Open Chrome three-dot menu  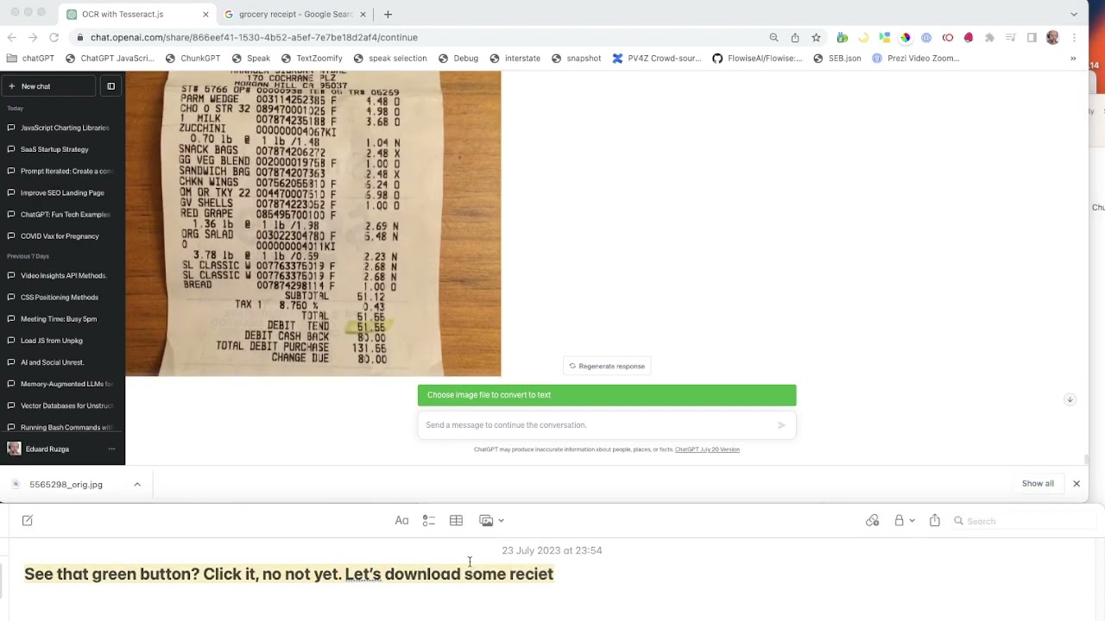pos(1074,37)
